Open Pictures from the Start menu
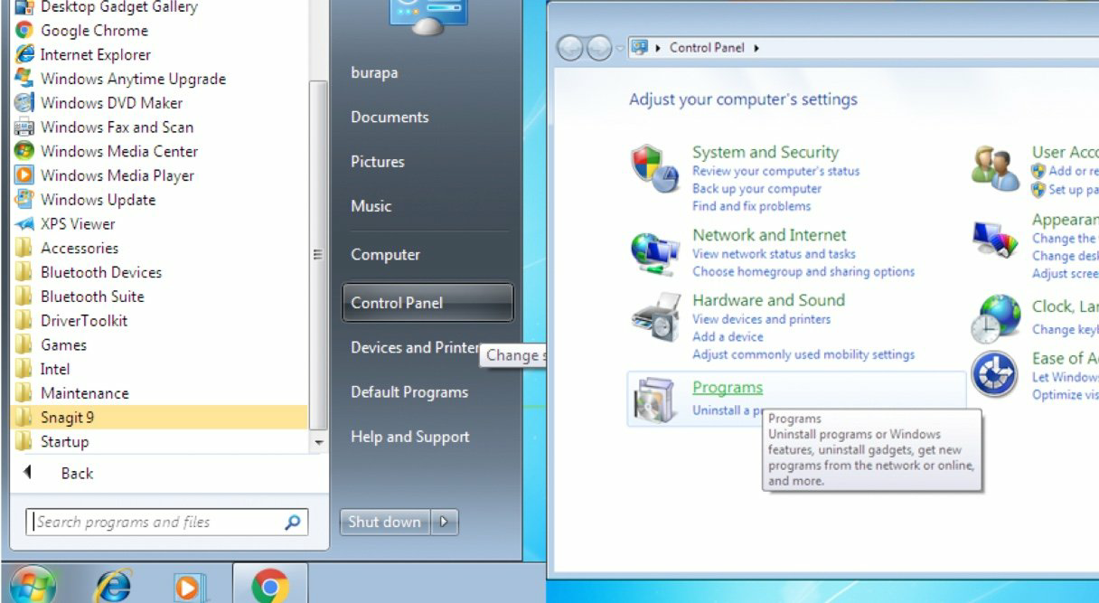 tap(378, 161)
